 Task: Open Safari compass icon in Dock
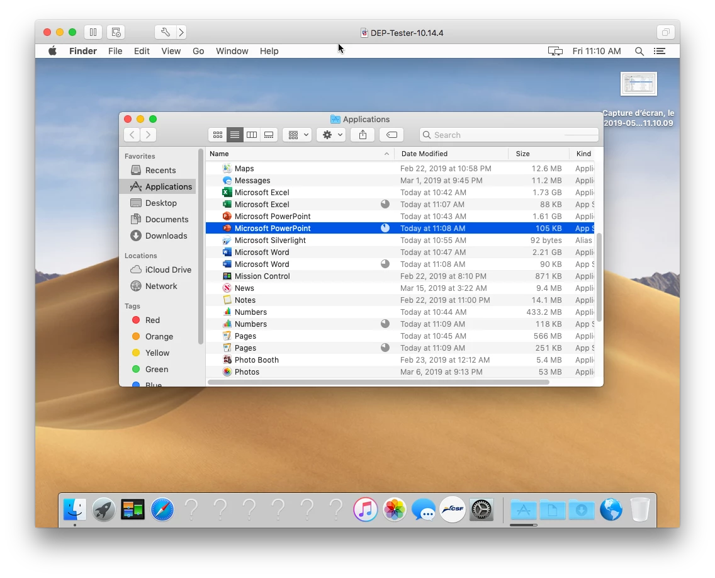(x=162, y=509)
